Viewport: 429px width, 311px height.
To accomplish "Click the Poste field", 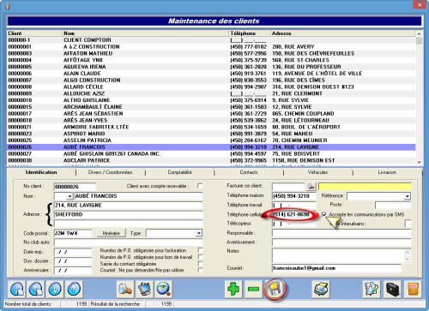I will 393,205.
